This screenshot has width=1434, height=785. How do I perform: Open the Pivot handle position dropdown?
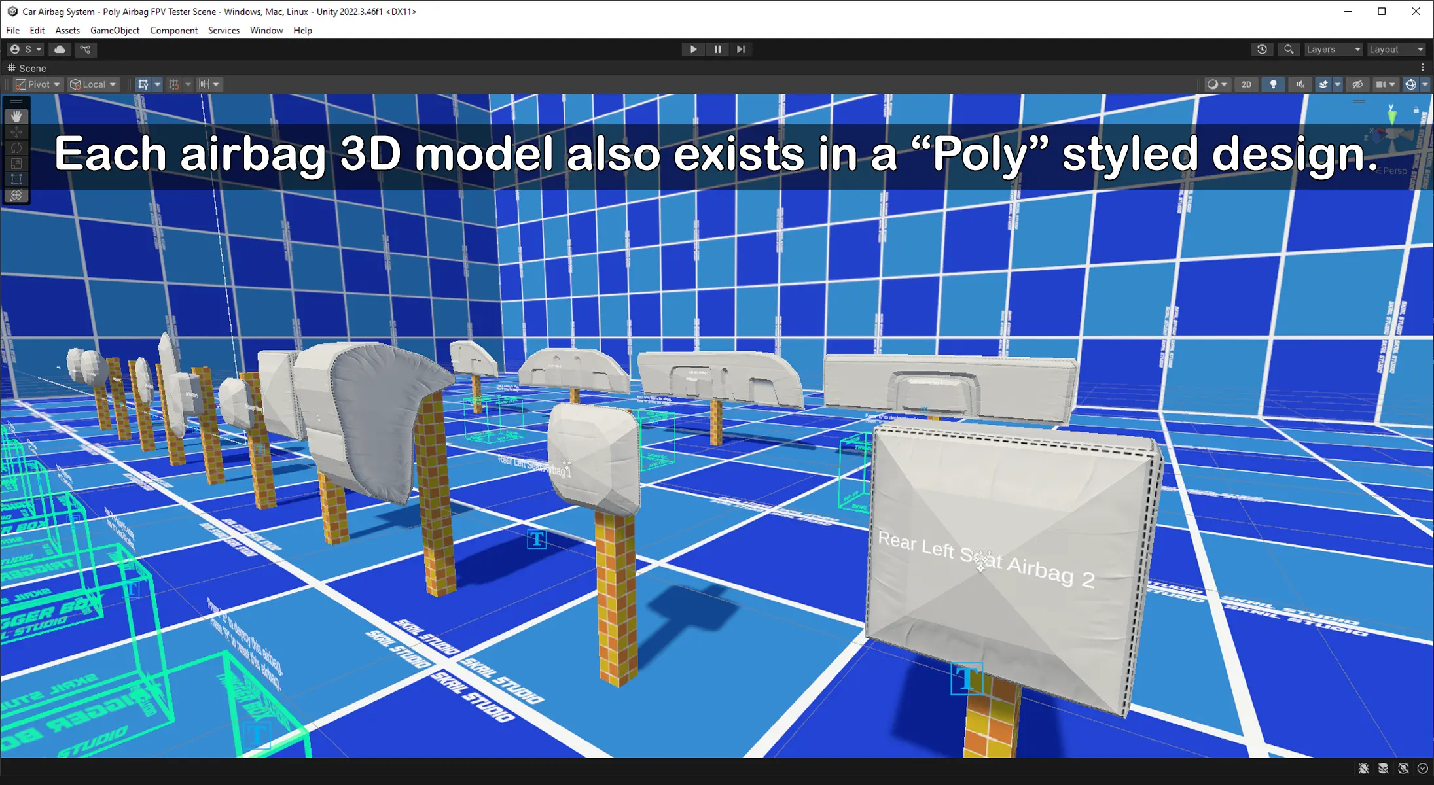38,84
